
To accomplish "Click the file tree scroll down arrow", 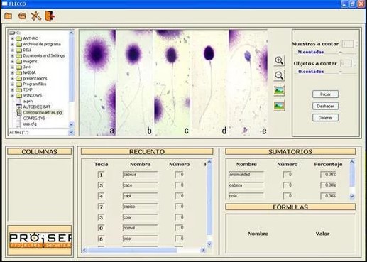I will [x=71, y=124].
